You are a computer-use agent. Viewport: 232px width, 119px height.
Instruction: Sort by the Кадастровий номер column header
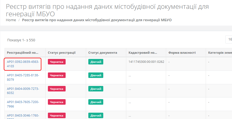[x=143, y=53]
